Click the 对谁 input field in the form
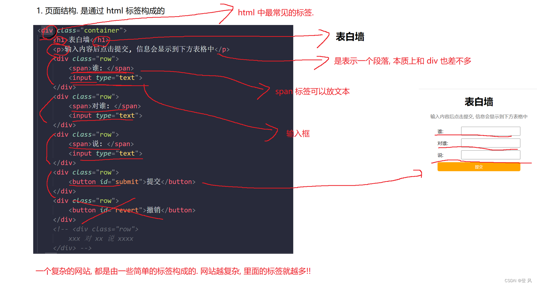Screen dimensions: 537x286 tap(490, 143)
